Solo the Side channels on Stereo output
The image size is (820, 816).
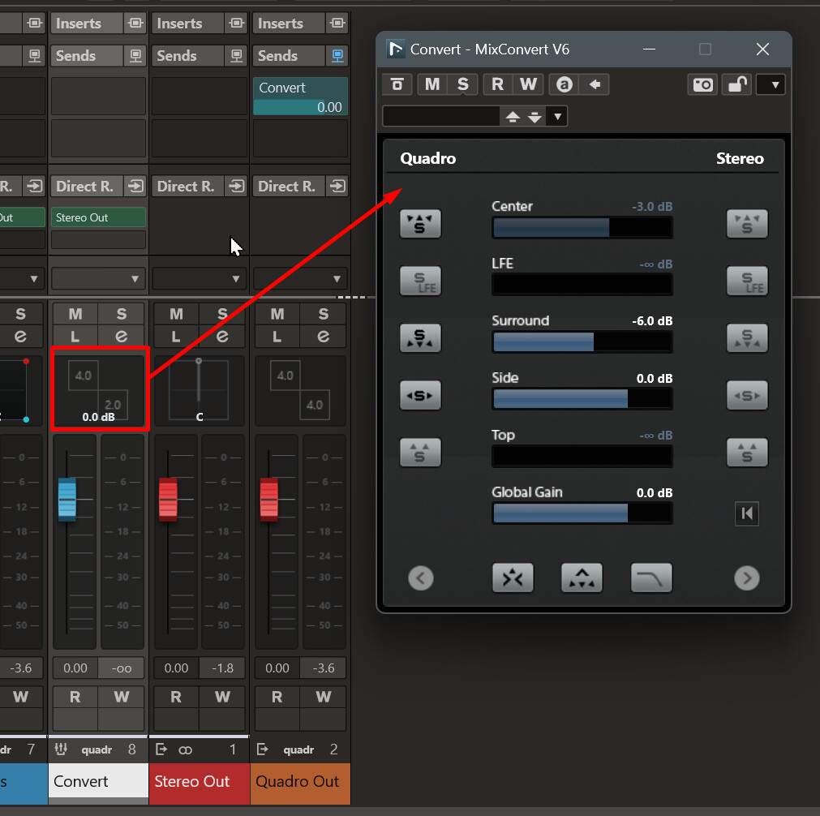point(747,396)
